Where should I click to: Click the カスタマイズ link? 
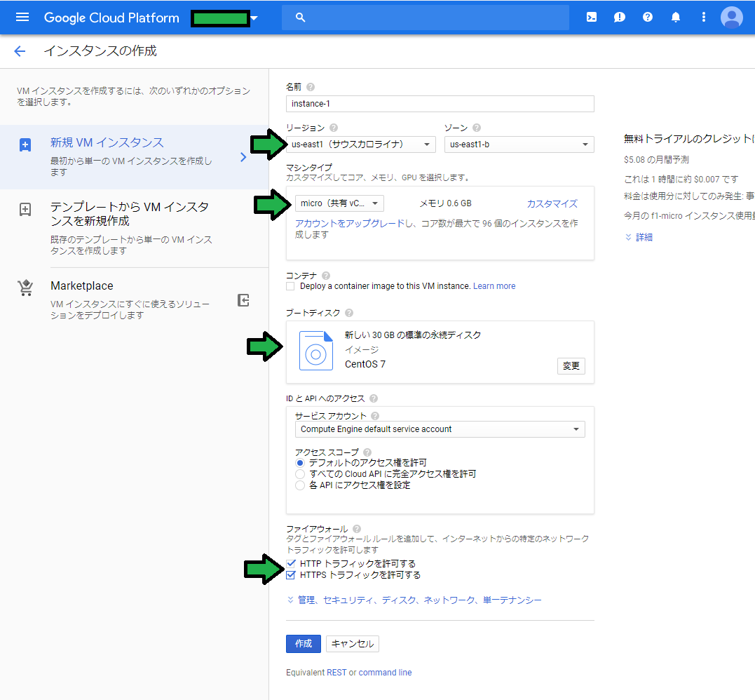[552, 203]
